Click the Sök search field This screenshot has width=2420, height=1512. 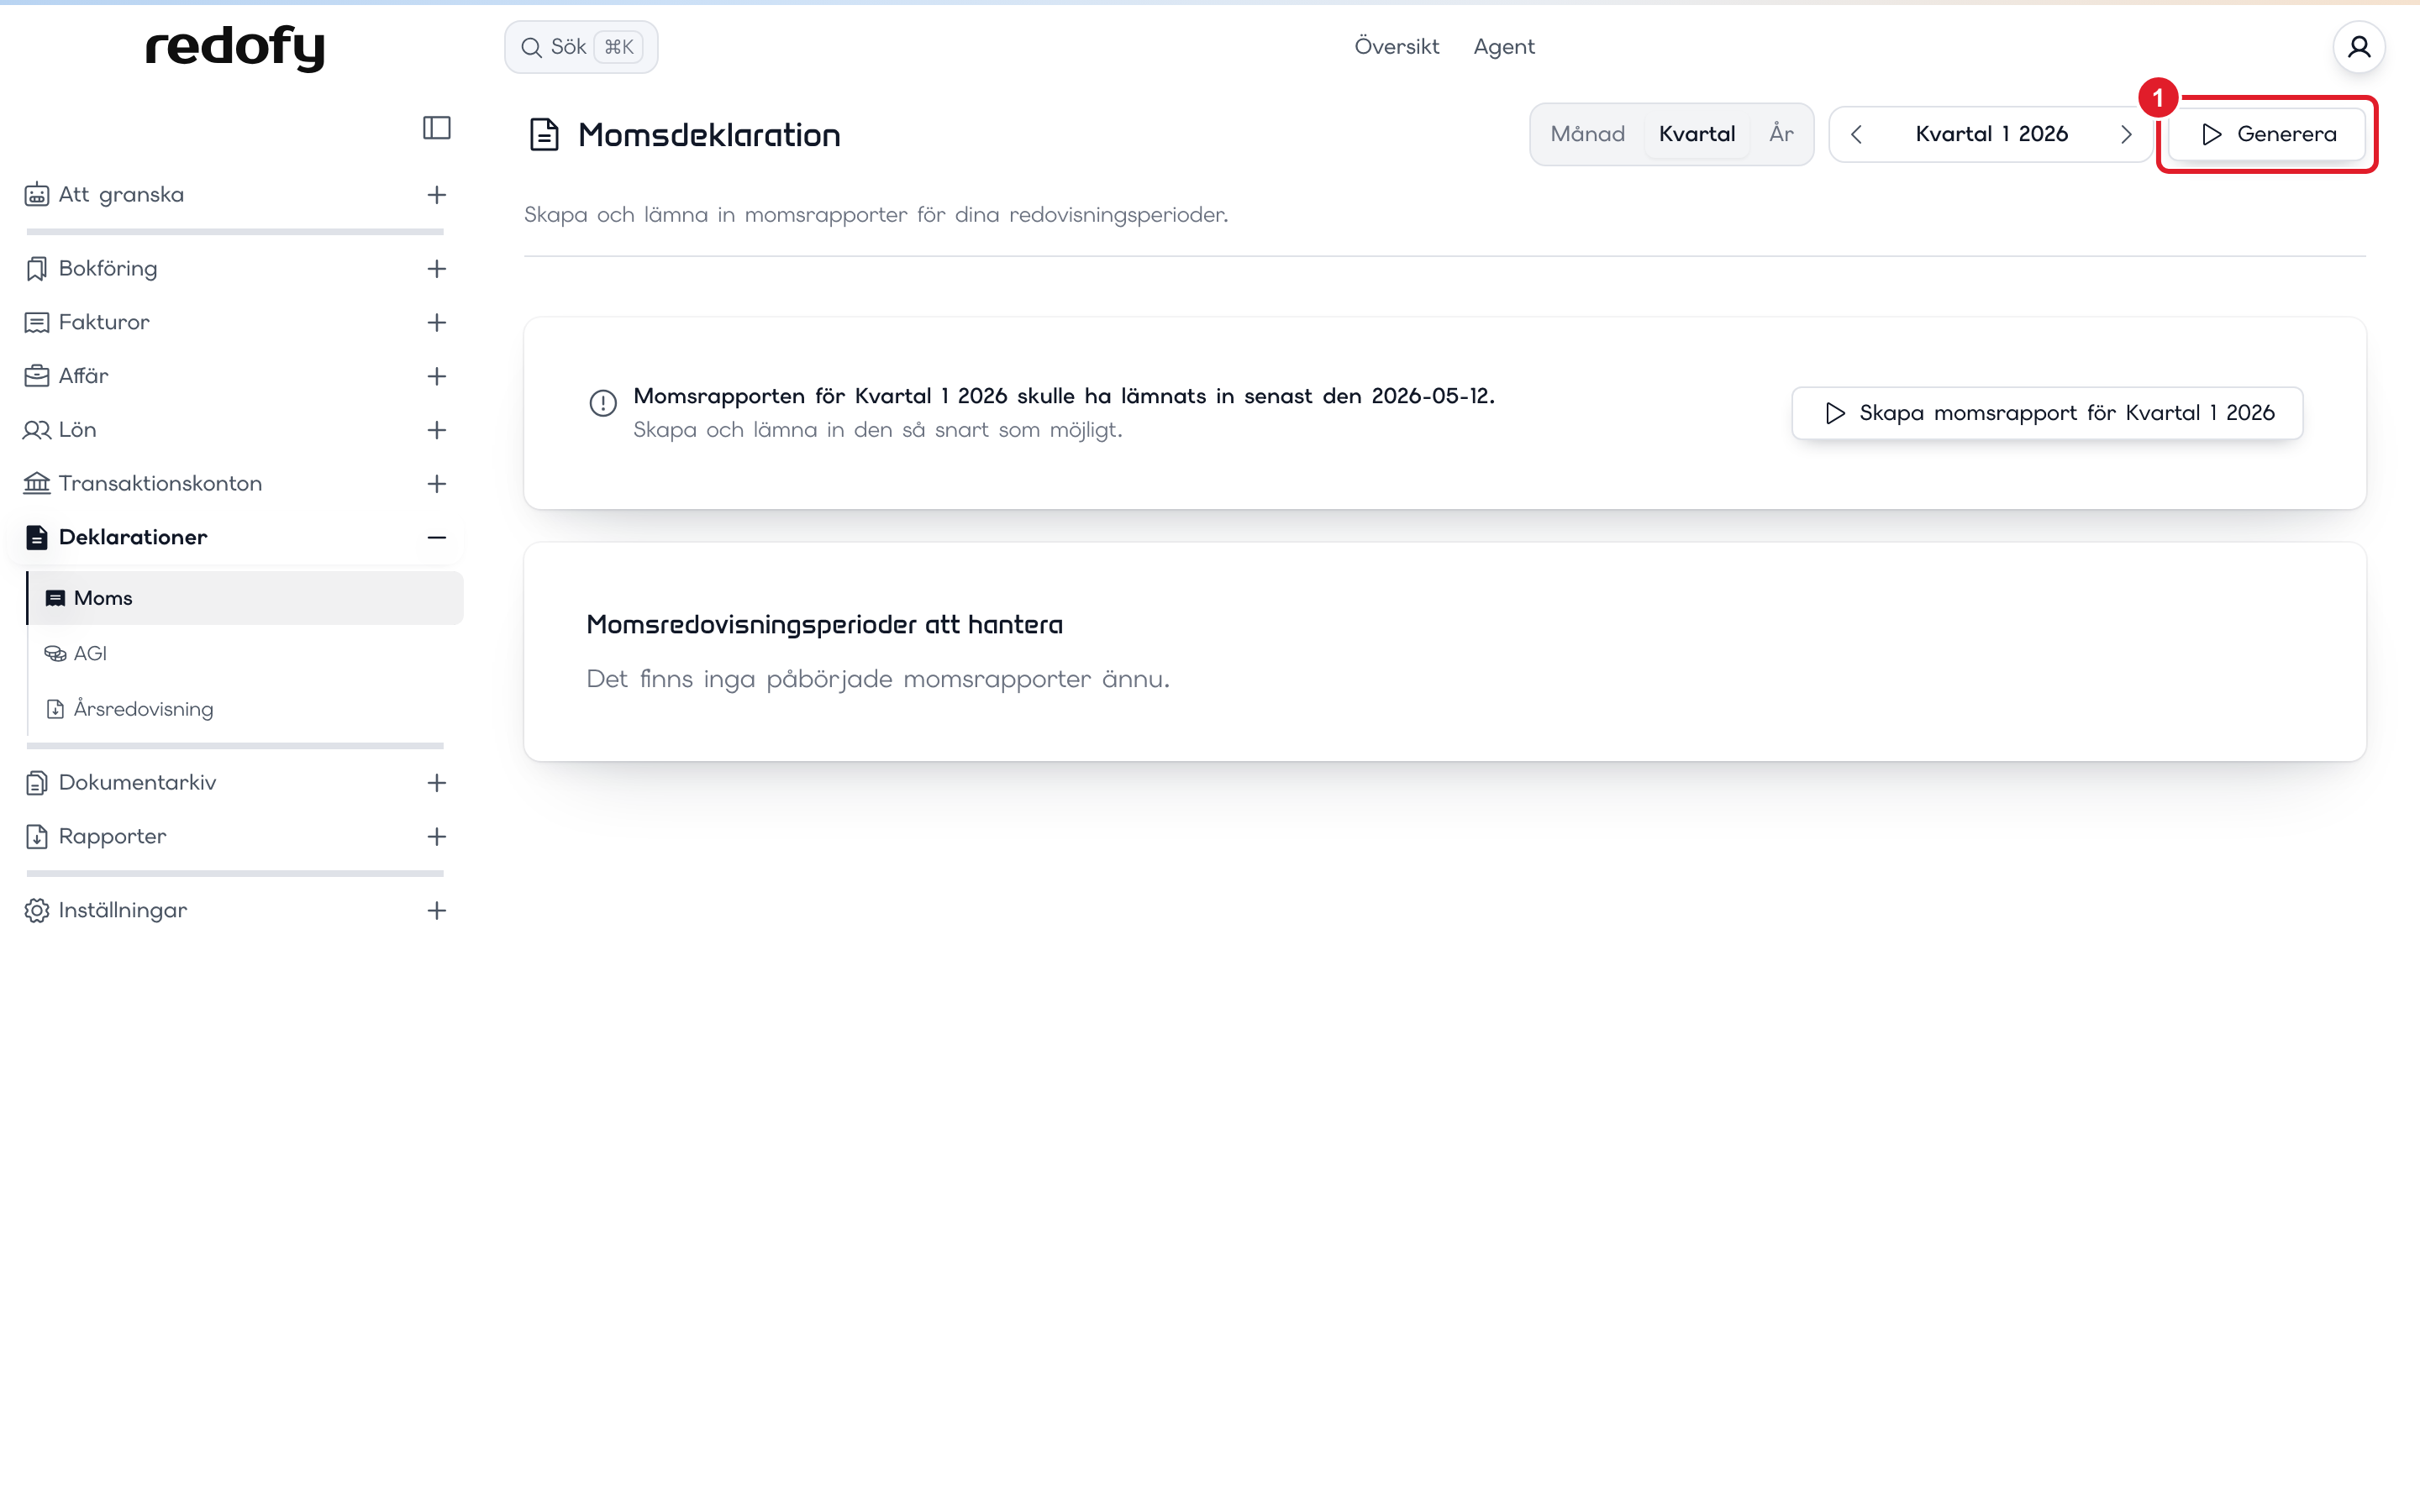[581, 47]
